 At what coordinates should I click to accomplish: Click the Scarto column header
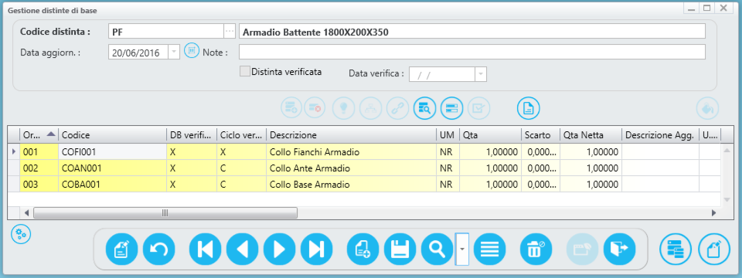540,134
